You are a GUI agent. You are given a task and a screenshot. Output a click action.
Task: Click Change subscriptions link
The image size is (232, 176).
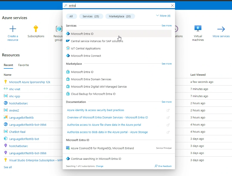(100, 166)
